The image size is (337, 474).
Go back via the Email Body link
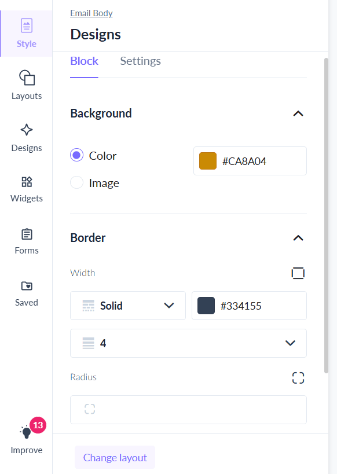tap(91, 13)
